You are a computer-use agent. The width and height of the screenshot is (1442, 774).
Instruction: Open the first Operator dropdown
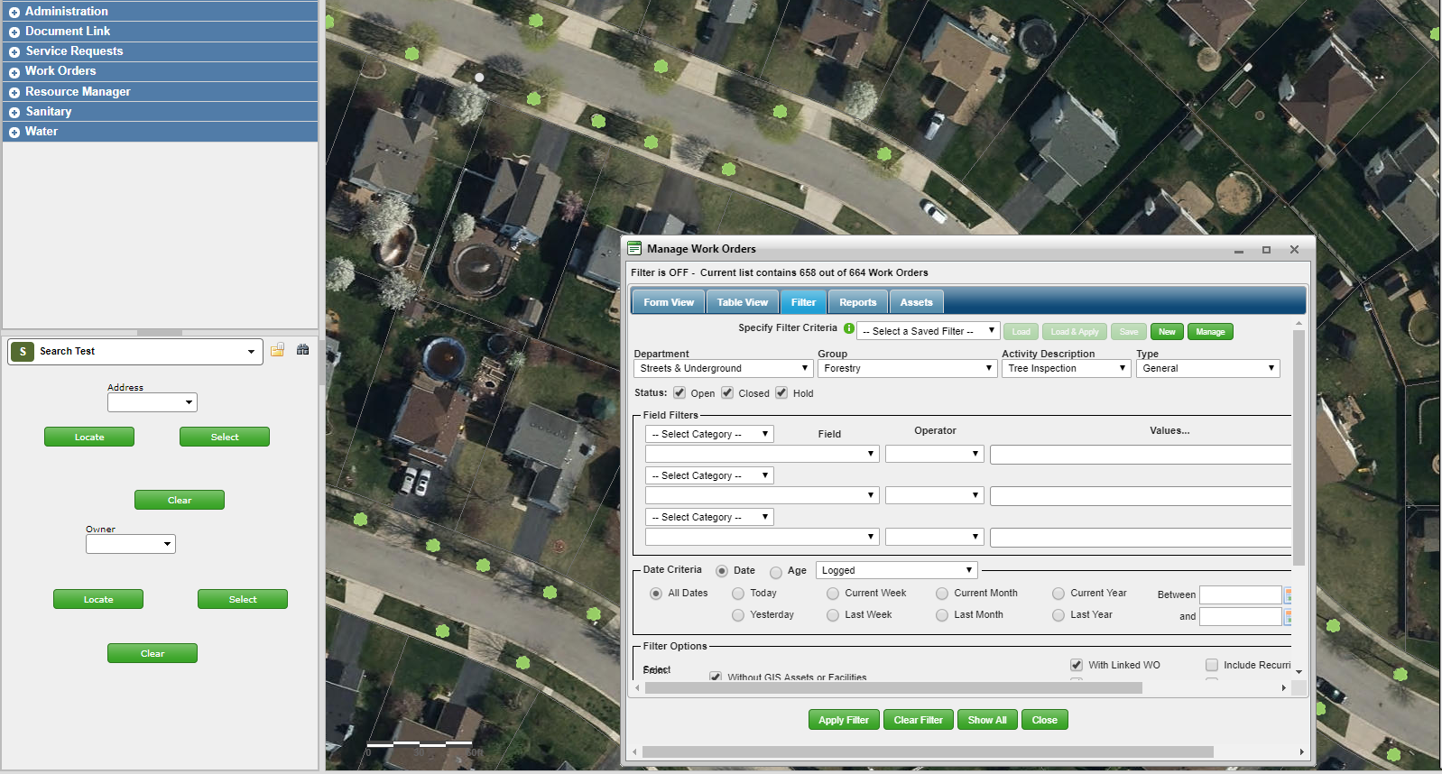point(934,454)
